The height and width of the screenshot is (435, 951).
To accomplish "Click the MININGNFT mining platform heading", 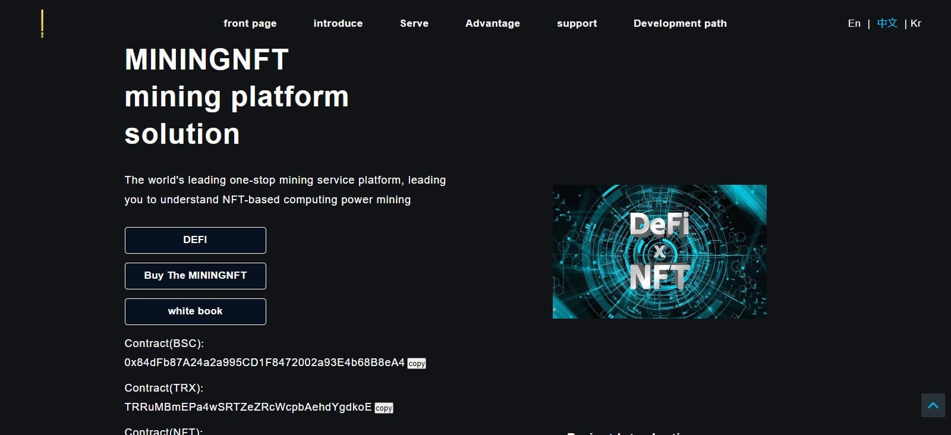I will click(236, 96).
